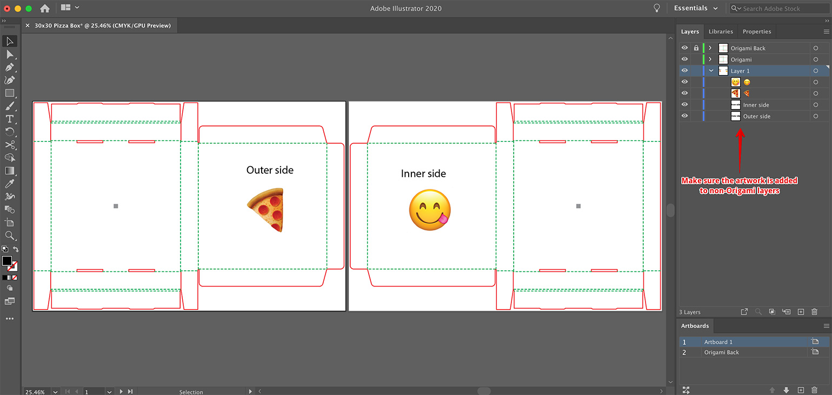This screenshot has height=395, width=832.
Task: Expand the Origami layer
Action: click(x=709, y=59)
